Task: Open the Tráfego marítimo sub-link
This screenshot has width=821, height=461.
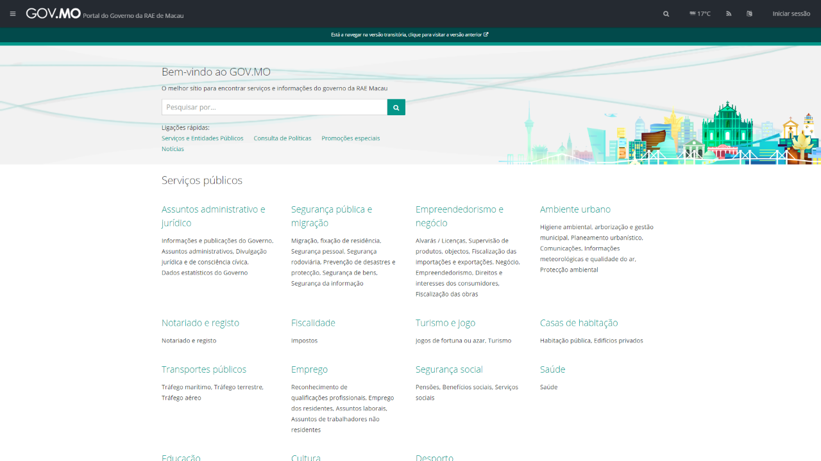Action: (x=186, y=387)
